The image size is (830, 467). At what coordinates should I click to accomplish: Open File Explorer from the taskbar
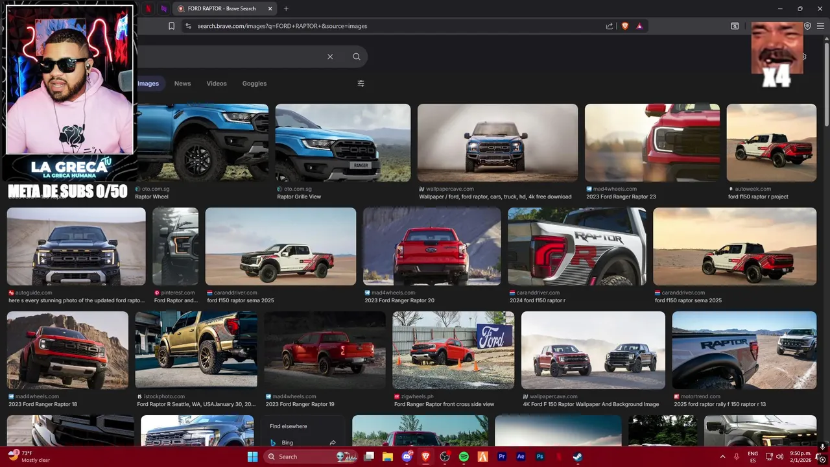(x=388, y=457)
